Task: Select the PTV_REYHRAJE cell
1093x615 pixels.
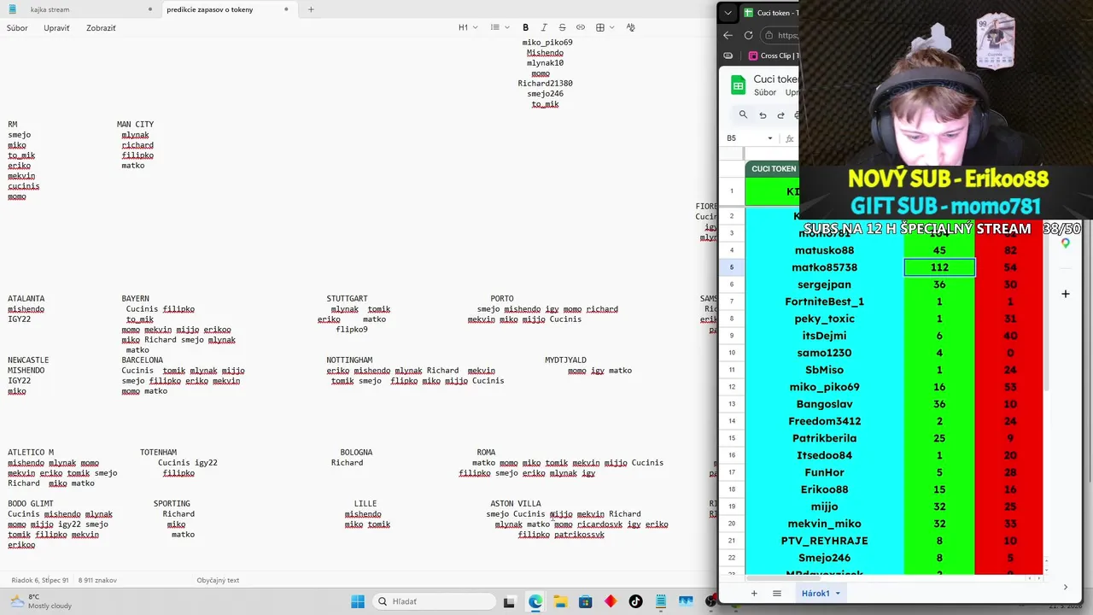Action: point(824,541)
